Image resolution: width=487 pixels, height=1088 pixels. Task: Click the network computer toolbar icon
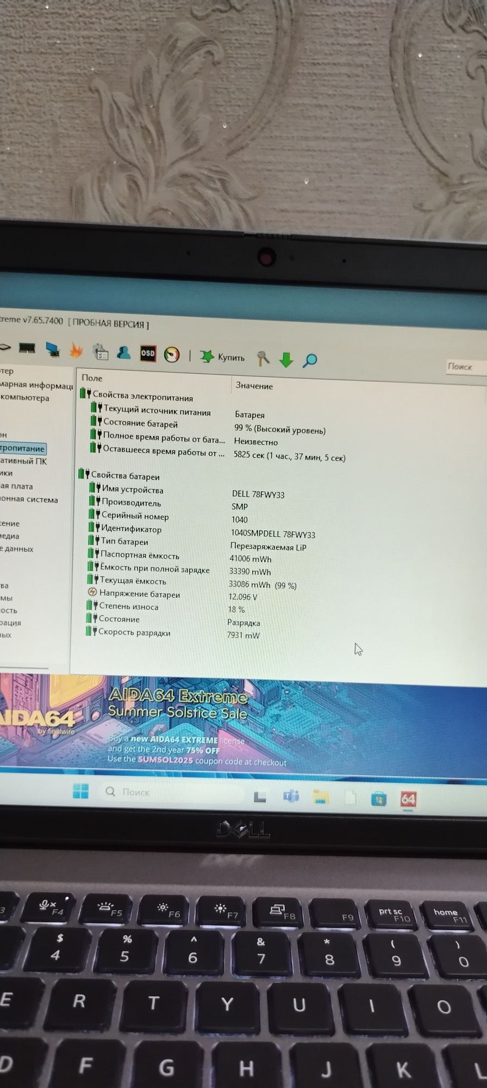tap(52, 349)
